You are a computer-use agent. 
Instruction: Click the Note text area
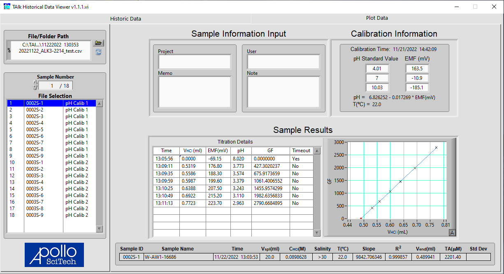(x=283, y=91)
